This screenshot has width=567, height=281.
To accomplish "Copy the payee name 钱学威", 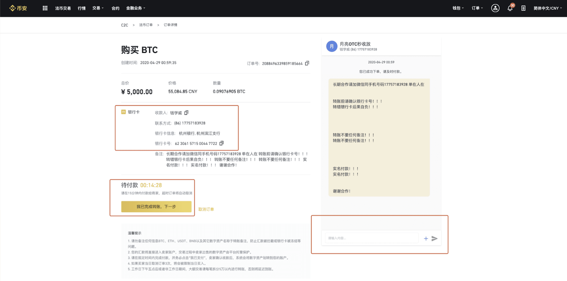I will [186, 112].
